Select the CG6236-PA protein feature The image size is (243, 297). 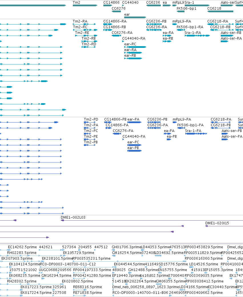click(x=154, y=128)
